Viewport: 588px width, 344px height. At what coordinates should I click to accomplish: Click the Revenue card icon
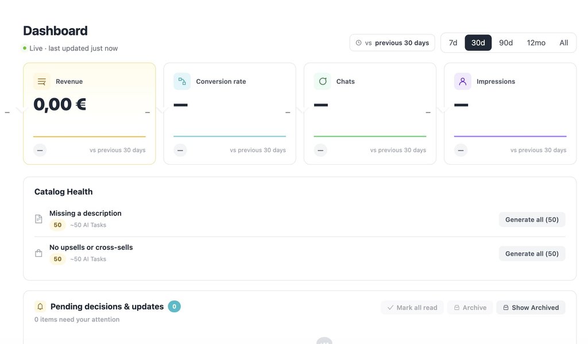[41, 82]
